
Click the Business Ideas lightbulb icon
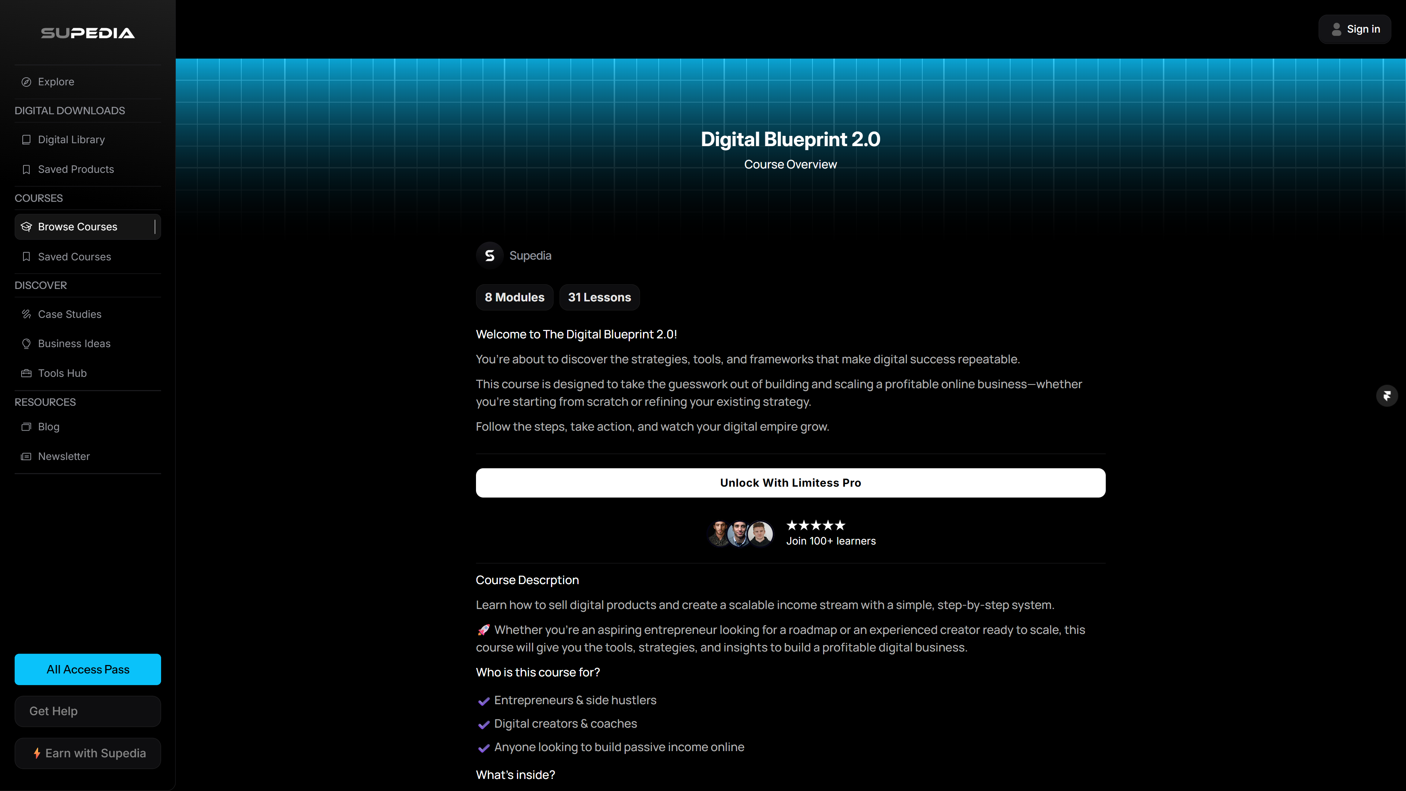(26, 343)
